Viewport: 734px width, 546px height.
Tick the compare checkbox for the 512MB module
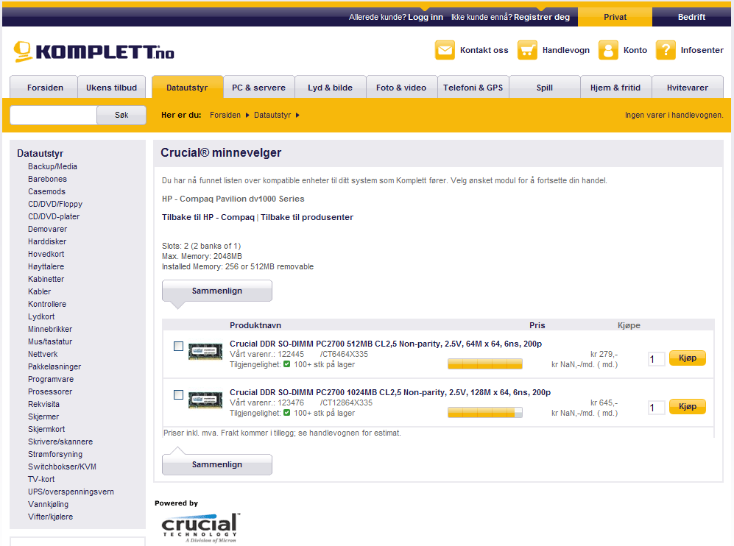pyautogui.click(x=178, y=347)
